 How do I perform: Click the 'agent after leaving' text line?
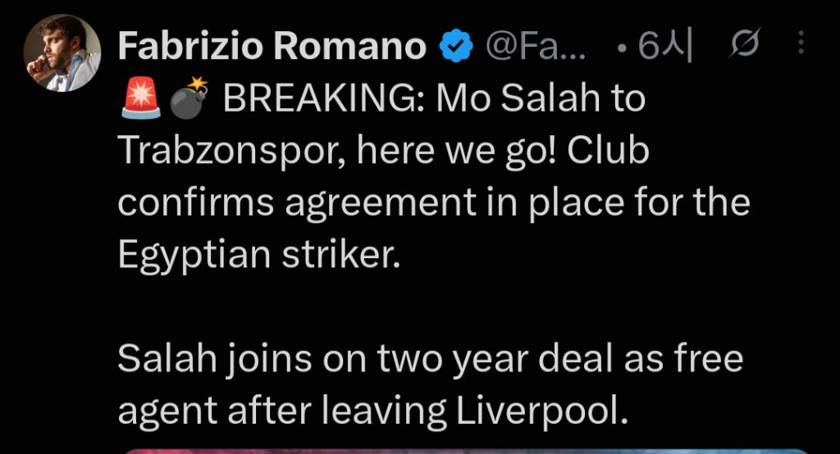click(282, 411)
